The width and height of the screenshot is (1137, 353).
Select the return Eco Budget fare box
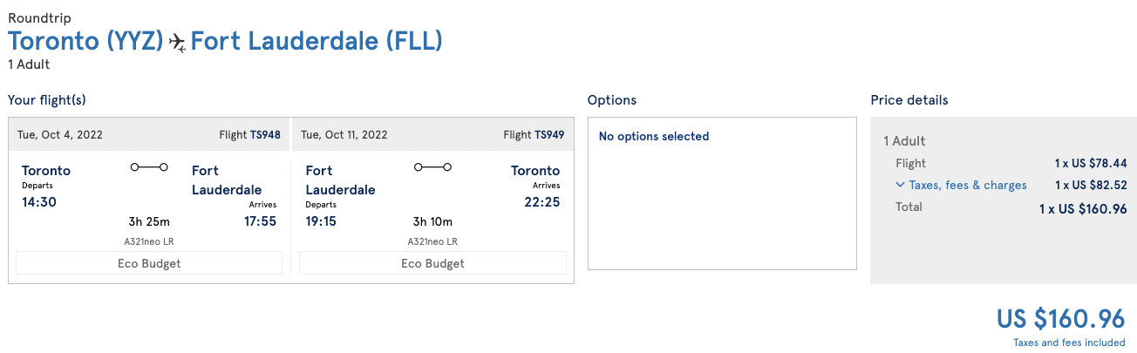(432, 263)
